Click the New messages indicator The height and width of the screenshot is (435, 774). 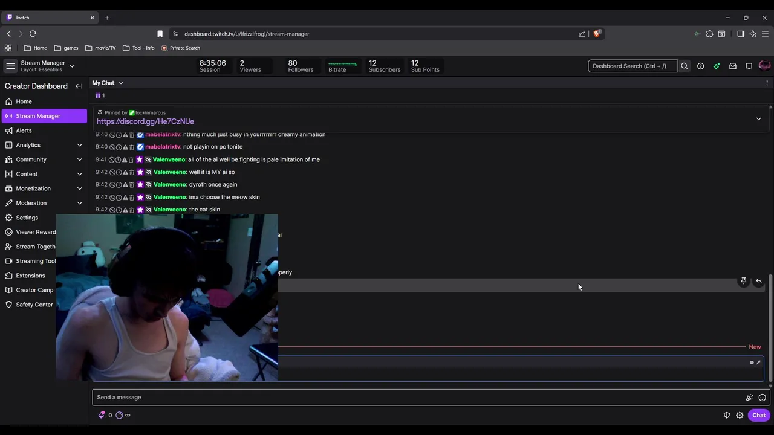pos(755,347)
